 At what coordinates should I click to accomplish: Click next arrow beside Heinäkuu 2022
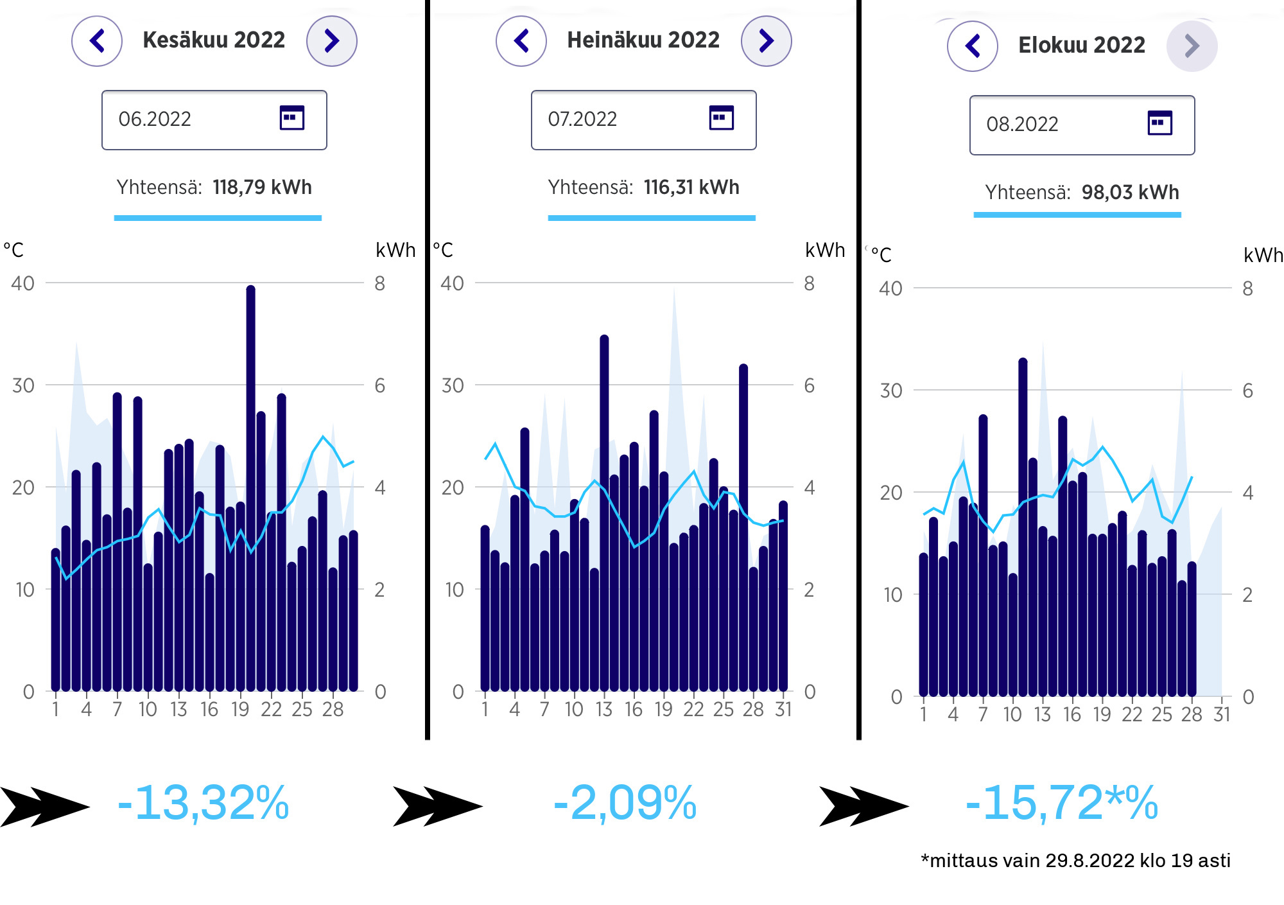coord(767,41)
